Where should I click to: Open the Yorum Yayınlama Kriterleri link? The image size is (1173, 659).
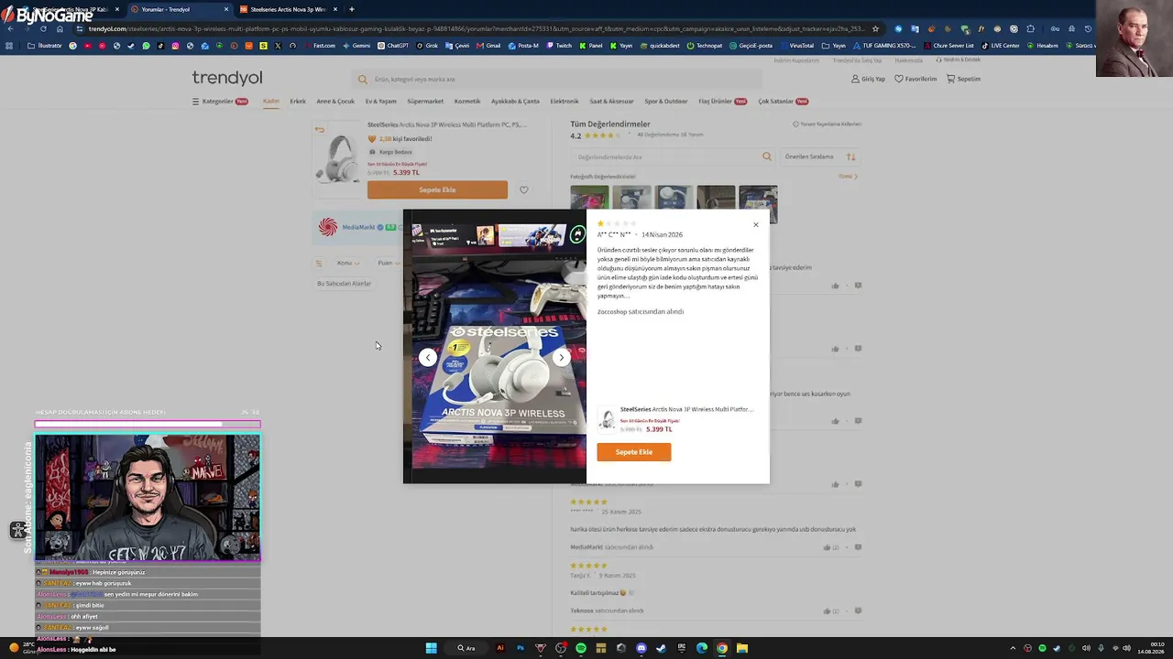pyautogui.click(x=828, y=124)
